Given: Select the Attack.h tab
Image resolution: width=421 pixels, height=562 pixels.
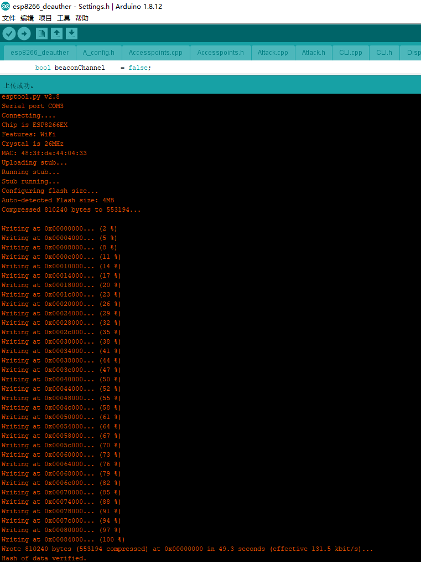Looking at the screenshot, I should pyautogui.click(x=313, y=53).
